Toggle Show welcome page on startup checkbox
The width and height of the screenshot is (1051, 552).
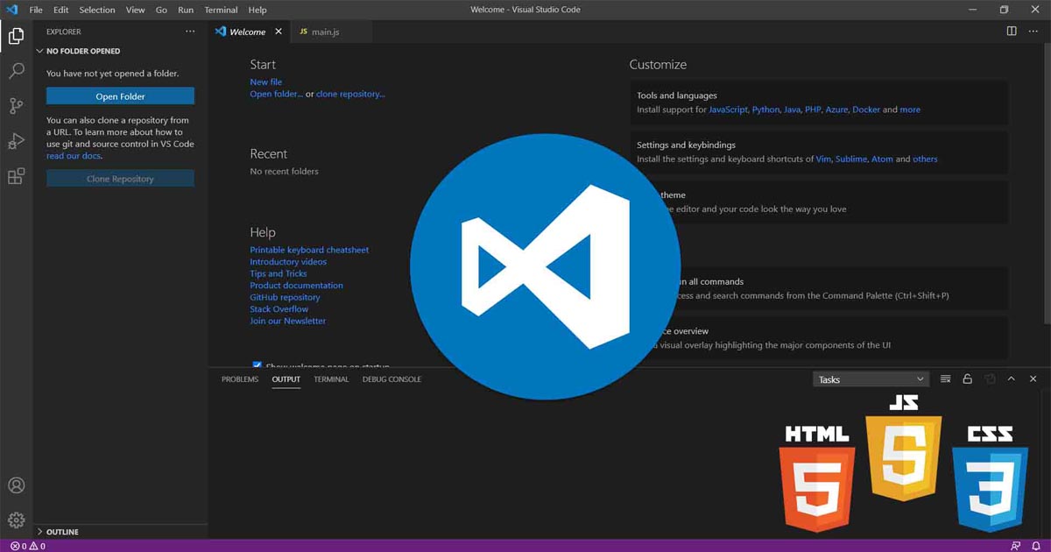257,366
